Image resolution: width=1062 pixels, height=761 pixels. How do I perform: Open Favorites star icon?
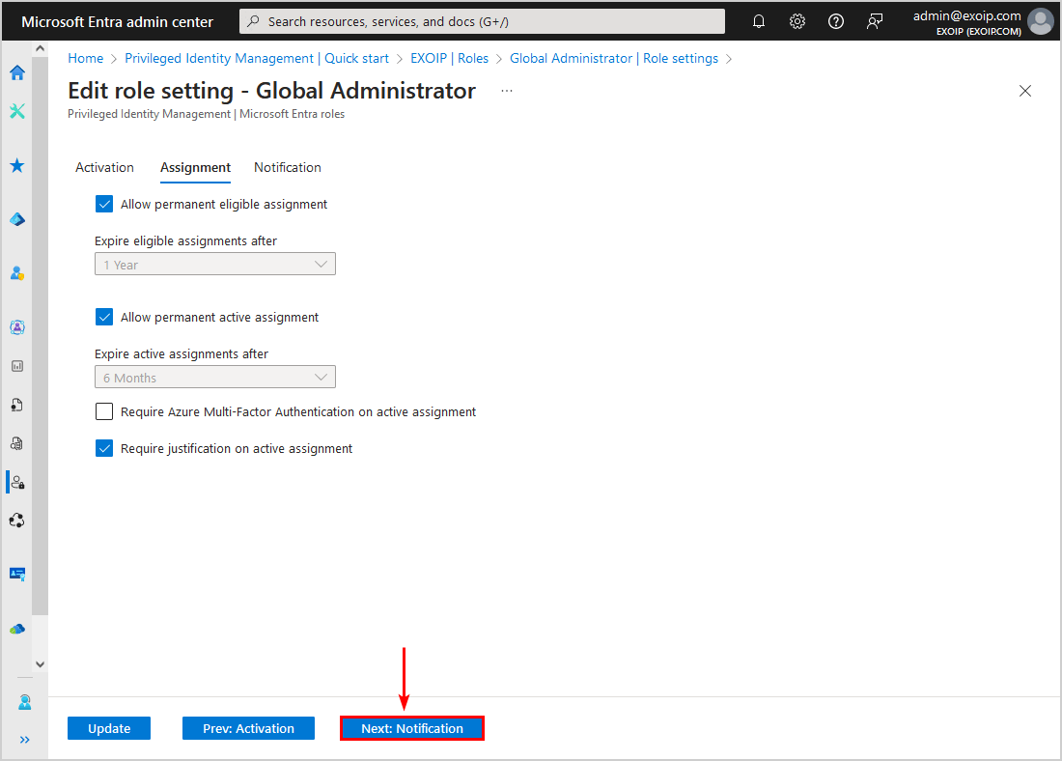(x=17, y=165)
